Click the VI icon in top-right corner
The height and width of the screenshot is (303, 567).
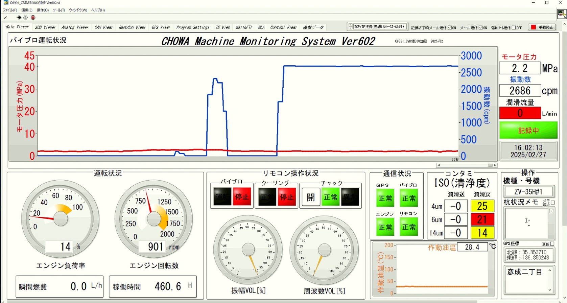[x=562, y=14]
